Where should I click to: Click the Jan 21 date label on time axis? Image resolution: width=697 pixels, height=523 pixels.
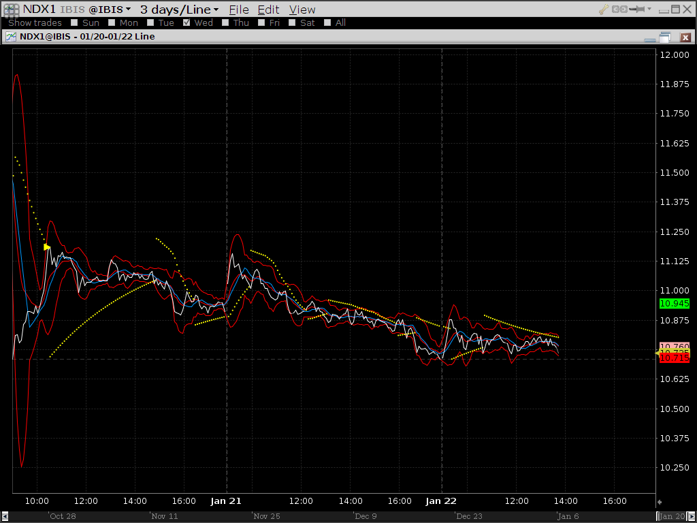(x=226, y=501)
